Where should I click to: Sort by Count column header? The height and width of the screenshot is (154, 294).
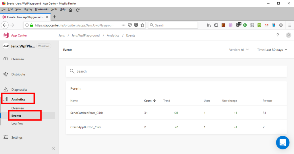click(150, 101)
